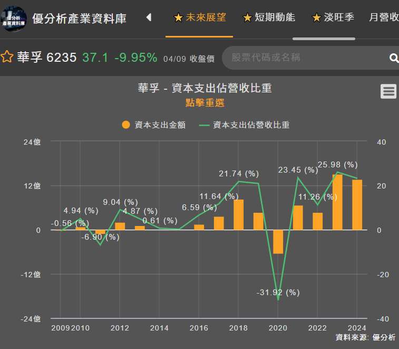Click the 2023 tallest orange bar
The width and height of the screenshot is (399, 349).
[337, 202]
